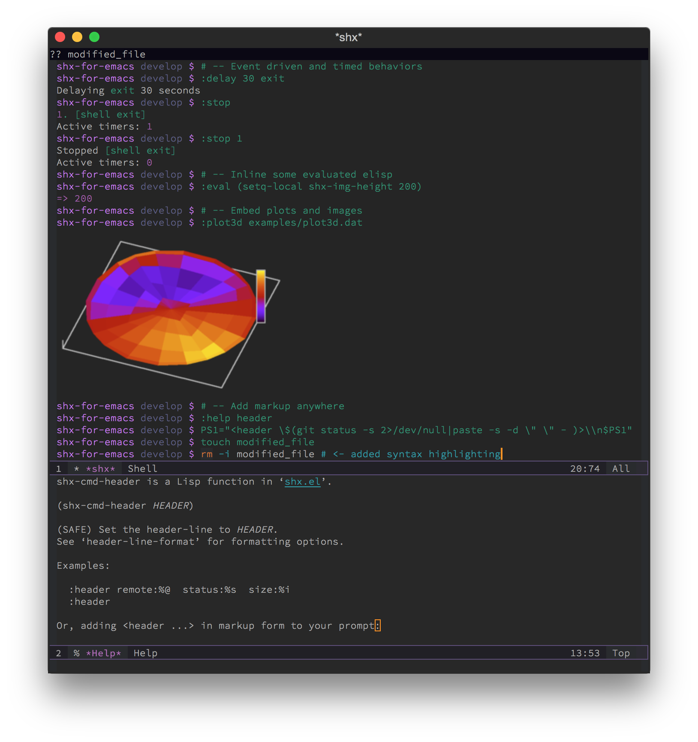The width and height of the screenshot is (698, 742).
Task: Click ':header remote:%@ status:%s size:%i' example
Action: 179,590
